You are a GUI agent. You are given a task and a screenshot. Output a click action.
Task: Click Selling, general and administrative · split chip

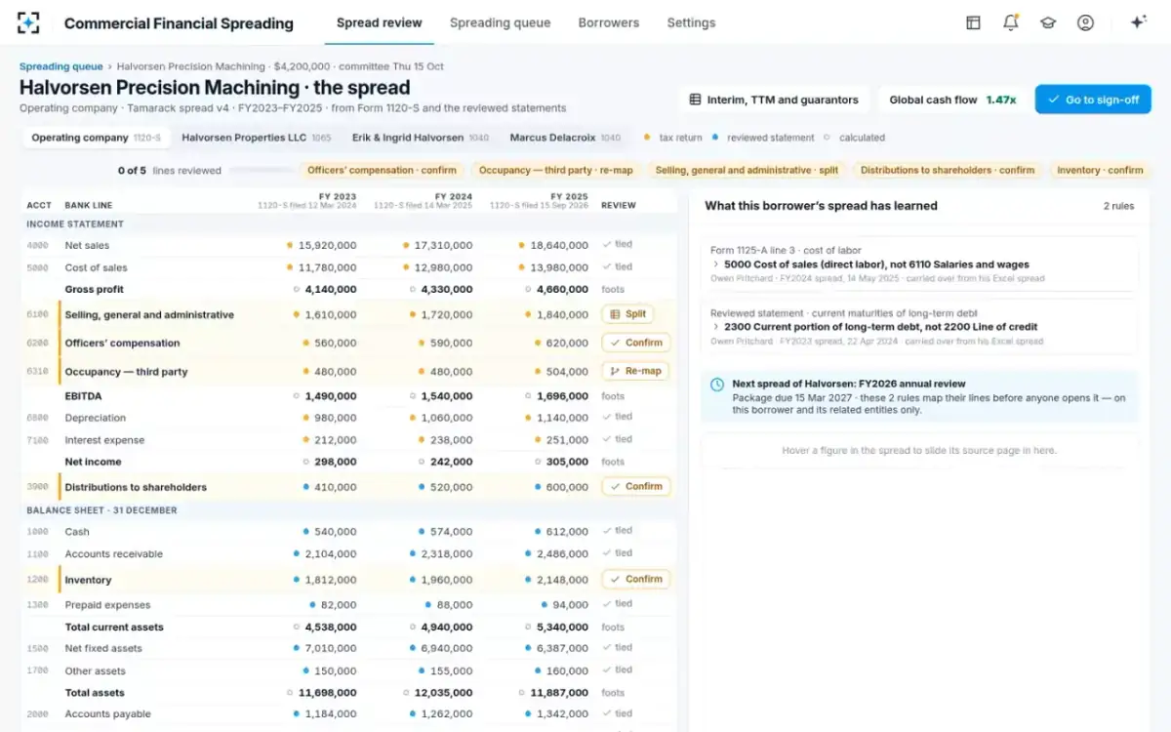tap(747, 170)
